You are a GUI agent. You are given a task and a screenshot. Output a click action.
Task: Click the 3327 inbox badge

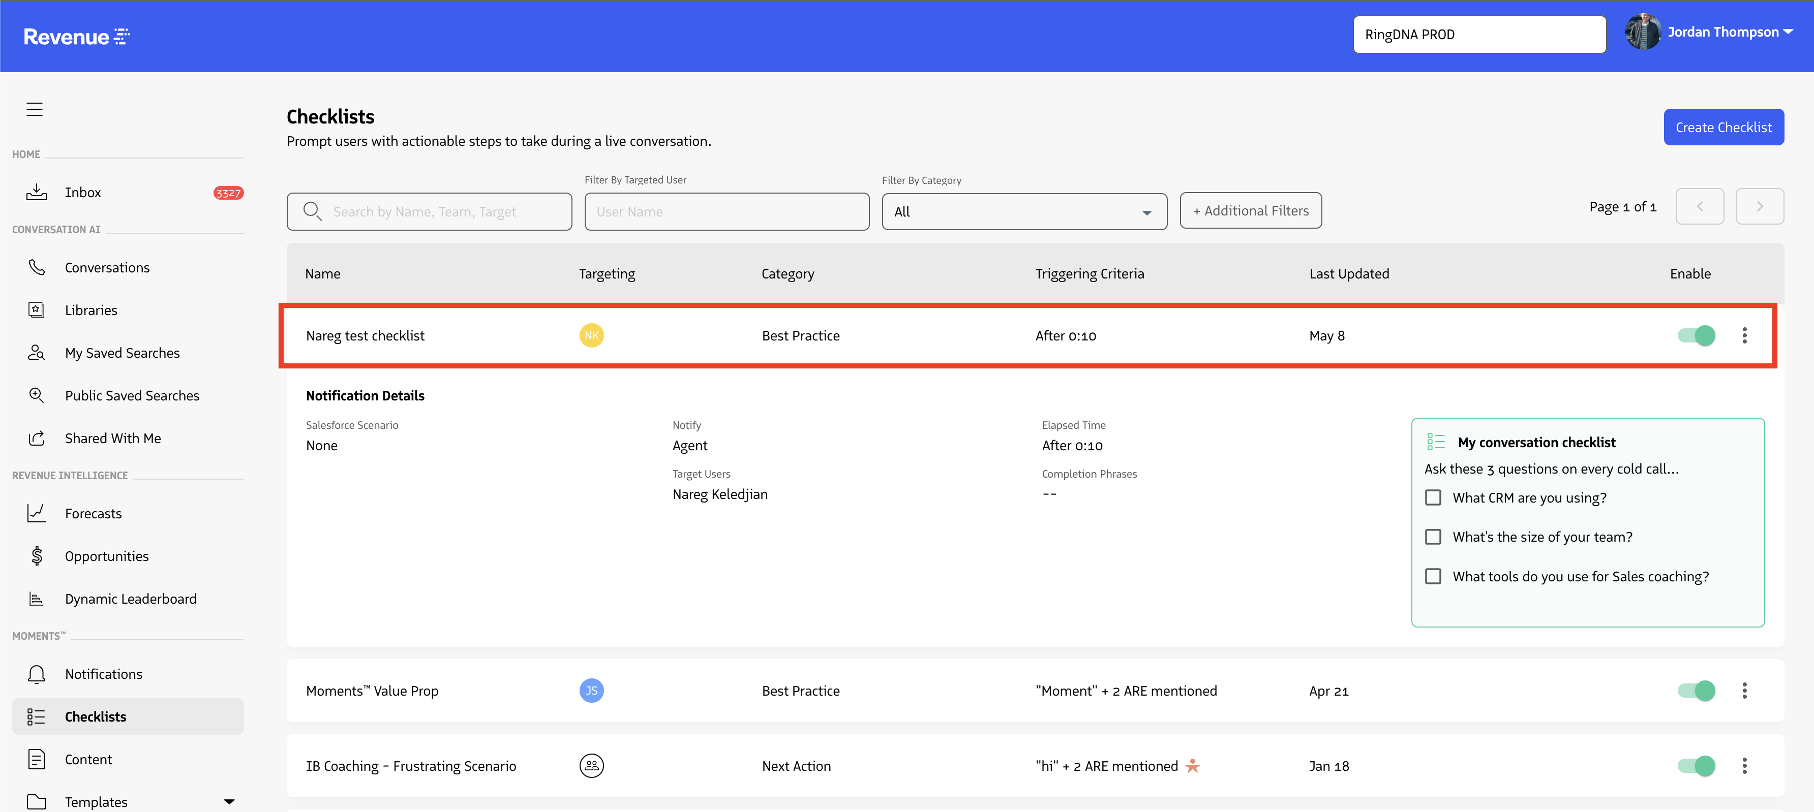(x=228, y=193)
